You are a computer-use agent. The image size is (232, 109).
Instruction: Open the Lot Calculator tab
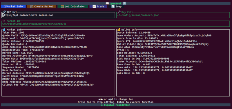pos(73,6)
